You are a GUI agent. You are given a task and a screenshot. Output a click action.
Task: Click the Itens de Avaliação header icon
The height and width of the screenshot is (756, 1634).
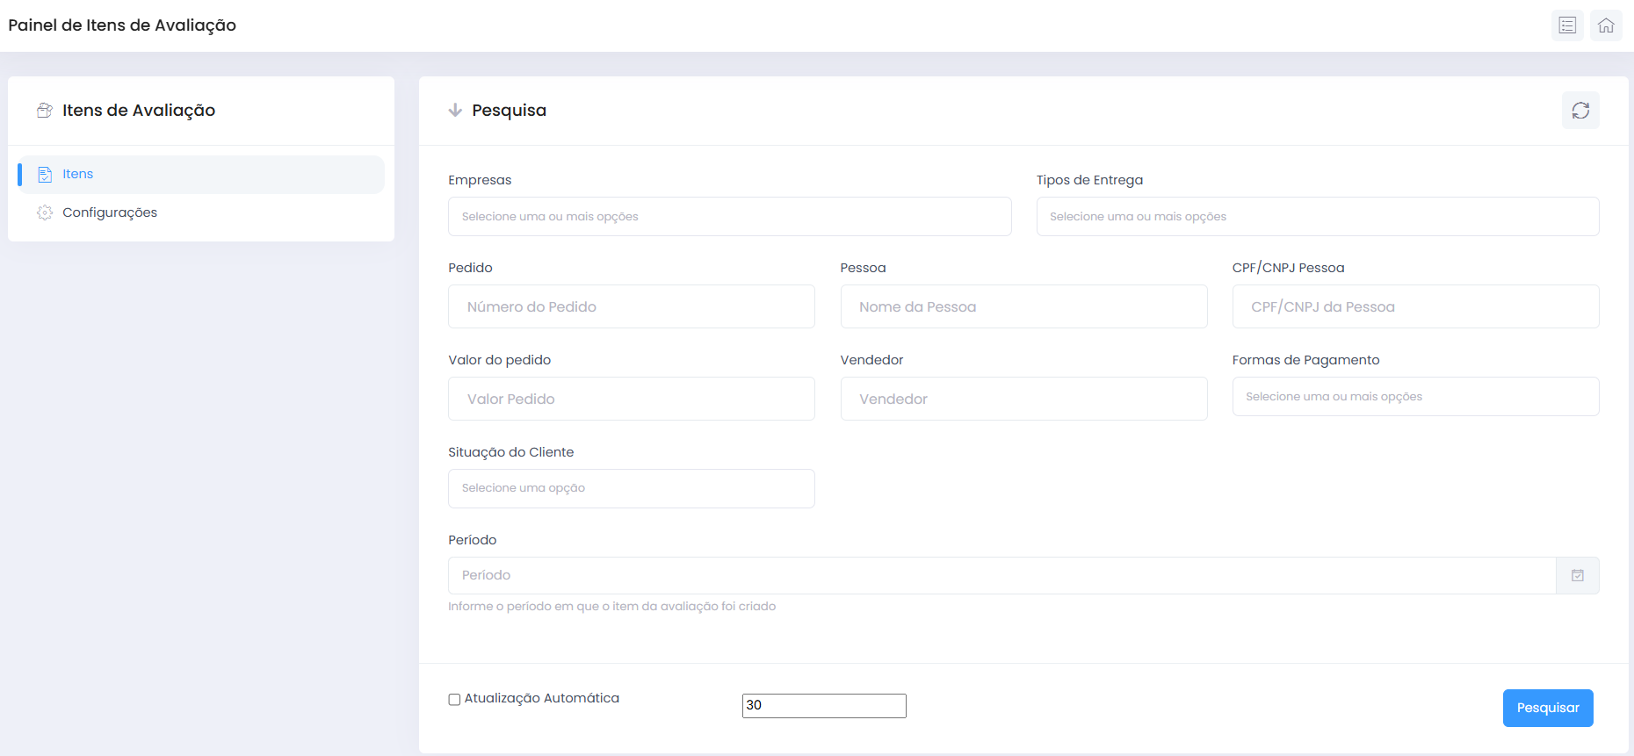point(45,111)
